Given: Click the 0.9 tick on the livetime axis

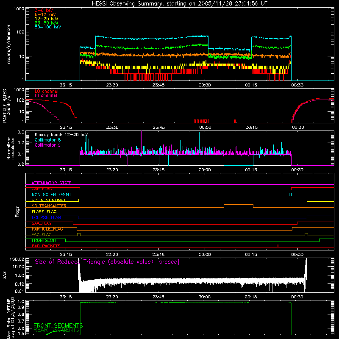Looking at the screenshot, I should click(x=21, y=307).
